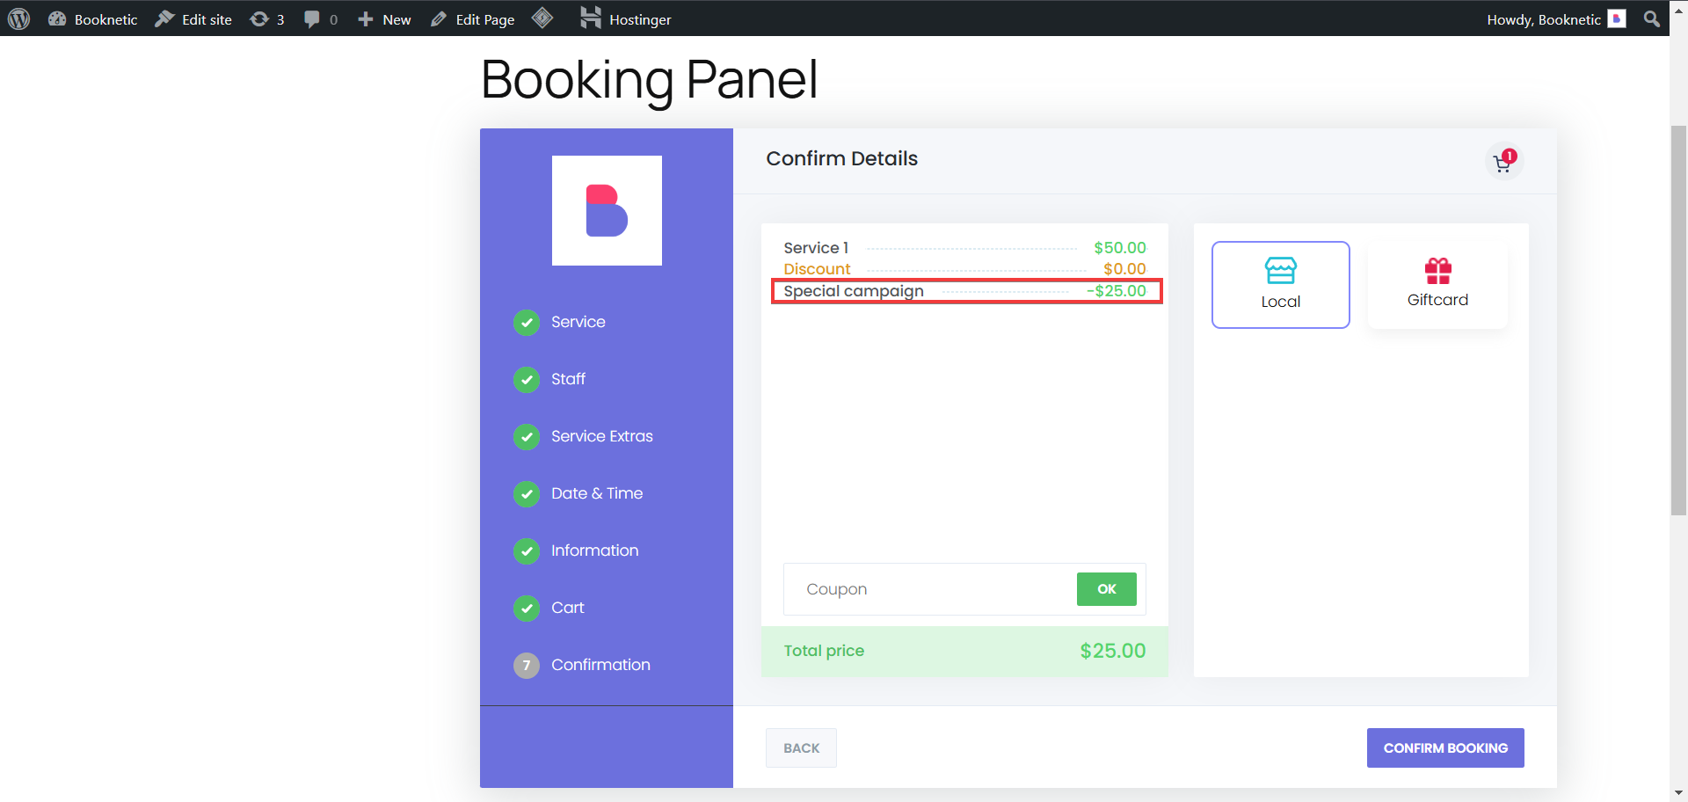Apply coupon with the OK button
The height and width of the screenshot is (802, 1688).
1106,589
